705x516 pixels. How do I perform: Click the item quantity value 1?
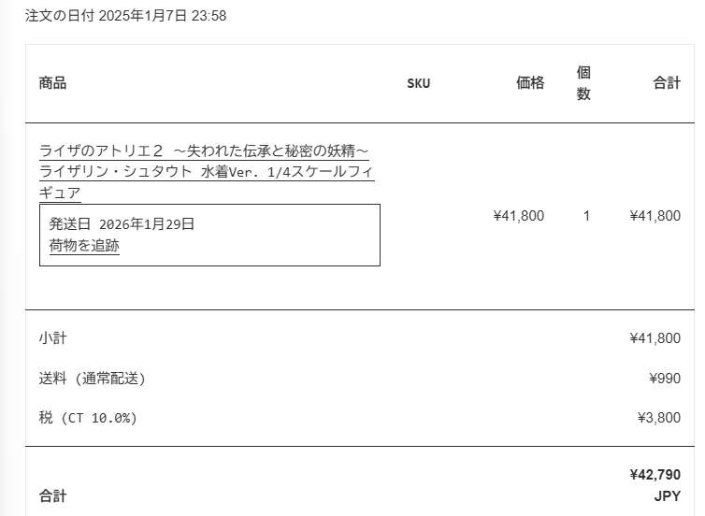tap(586, 216)
